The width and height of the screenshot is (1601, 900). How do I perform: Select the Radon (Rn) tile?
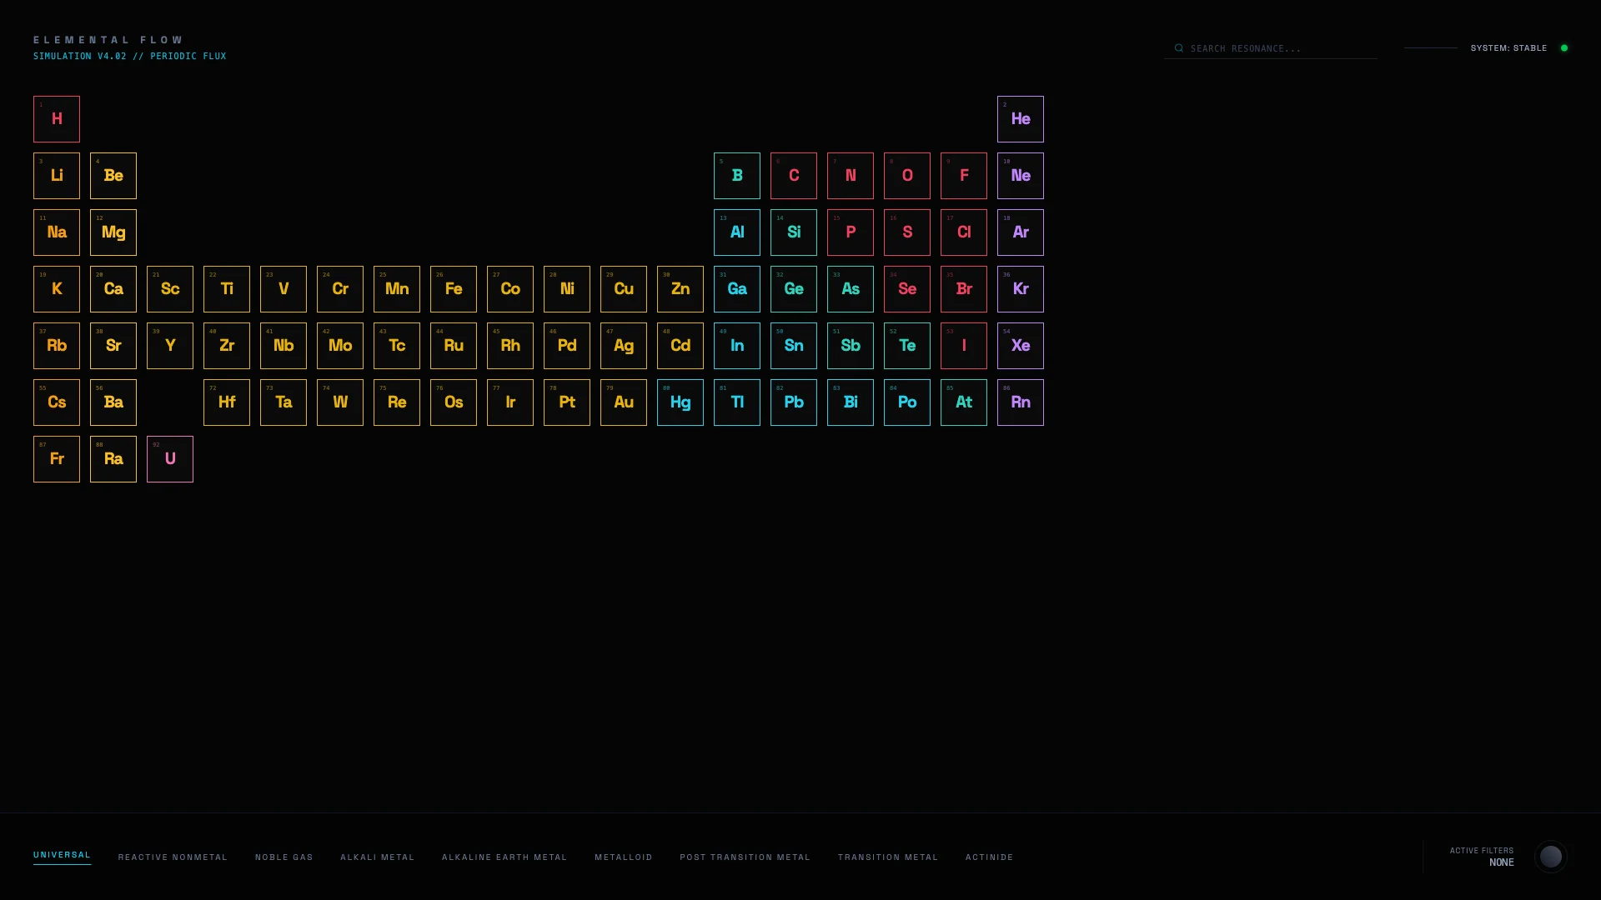coord(1021,402)
